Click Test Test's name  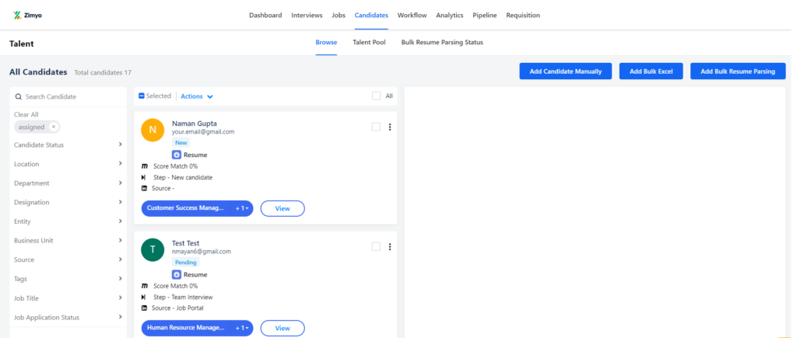(185, 243)
